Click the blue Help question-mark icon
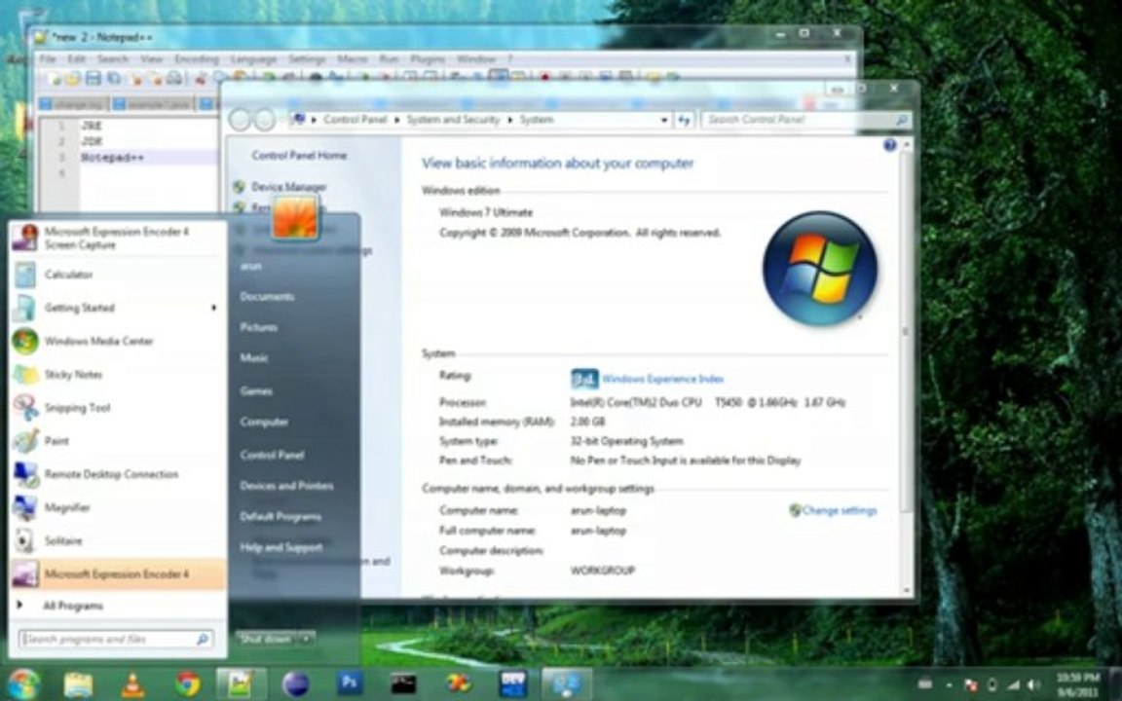The width and height of the screenshot is (1122, 701). (889, 145)
